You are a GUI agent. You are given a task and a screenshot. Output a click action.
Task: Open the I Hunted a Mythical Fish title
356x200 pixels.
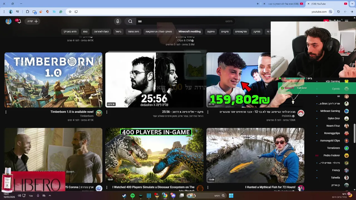[x=270, y=187]
